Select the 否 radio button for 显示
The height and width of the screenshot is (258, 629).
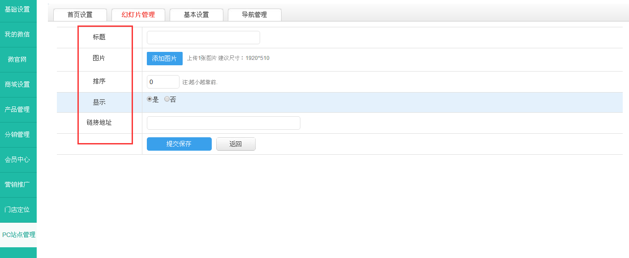(167, 99)
